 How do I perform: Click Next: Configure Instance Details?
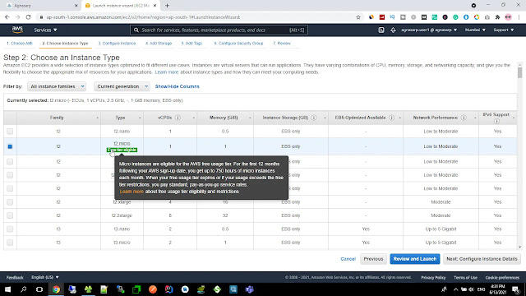[482, 259]
